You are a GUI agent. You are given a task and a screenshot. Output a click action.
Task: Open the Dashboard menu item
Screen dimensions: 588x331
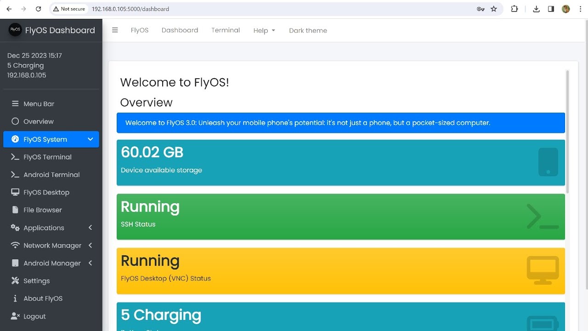click(x=180, y=30)
